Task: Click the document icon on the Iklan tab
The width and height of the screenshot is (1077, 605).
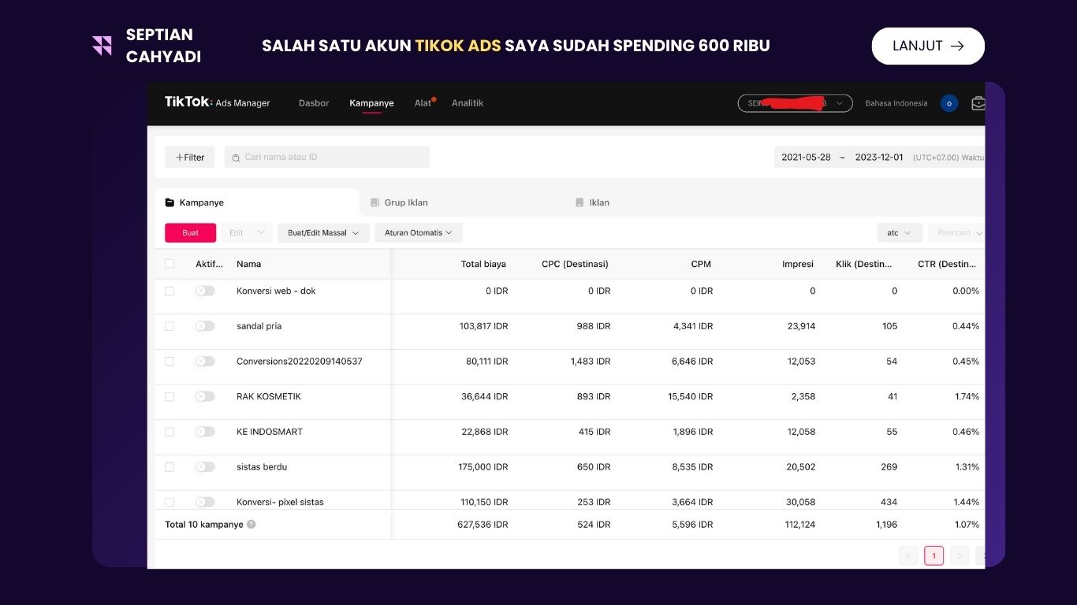Action: [x=581, y=202]
